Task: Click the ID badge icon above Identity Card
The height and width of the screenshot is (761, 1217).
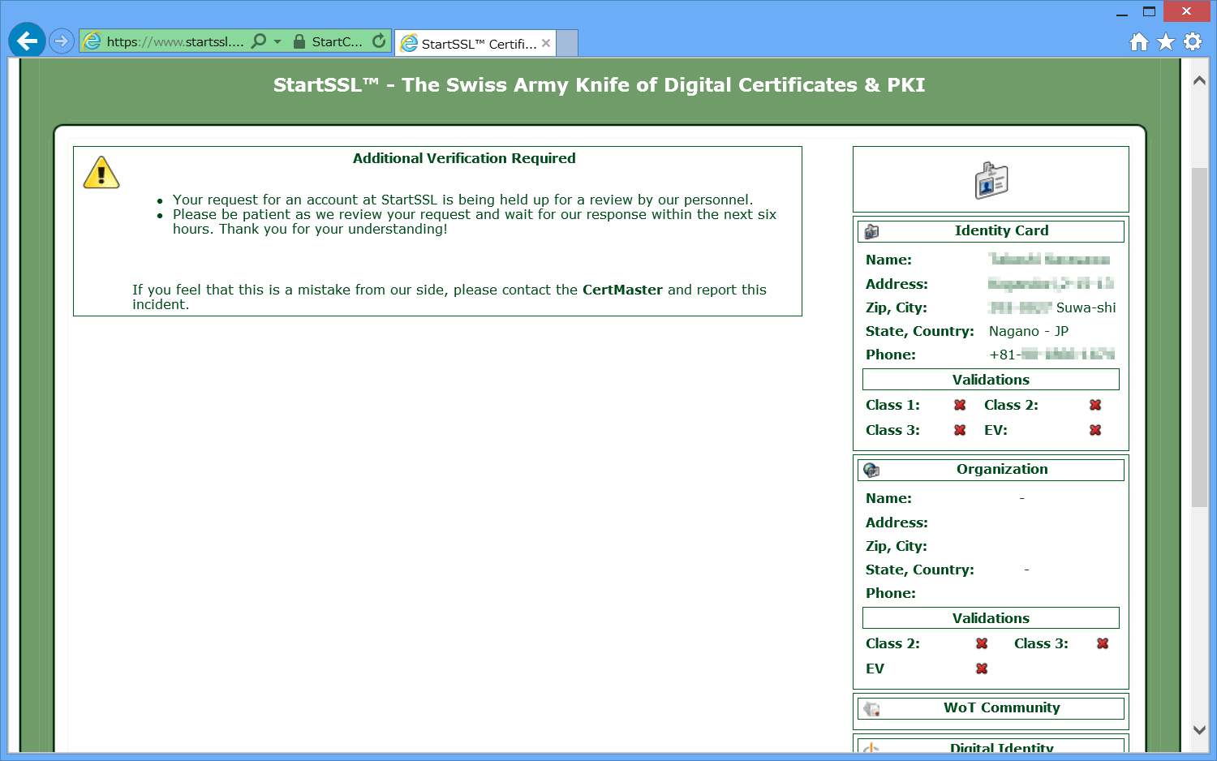Action: [991, 180]
